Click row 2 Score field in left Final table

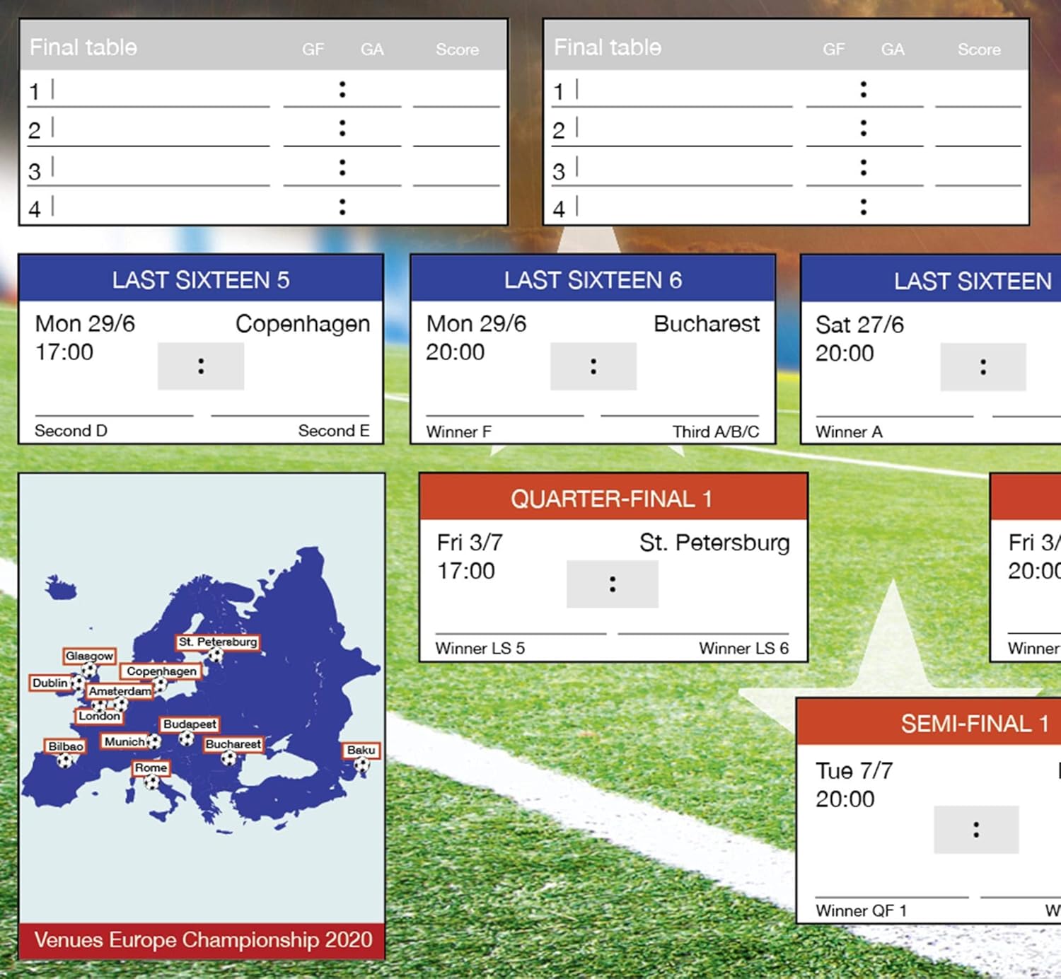click(456, 131)
